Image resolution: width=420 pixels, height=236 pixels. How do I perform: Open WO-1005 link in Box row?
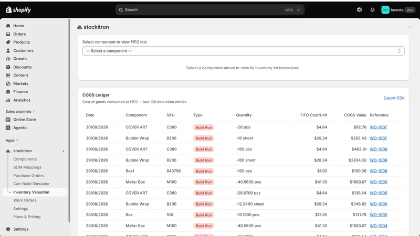coord(379,215)
